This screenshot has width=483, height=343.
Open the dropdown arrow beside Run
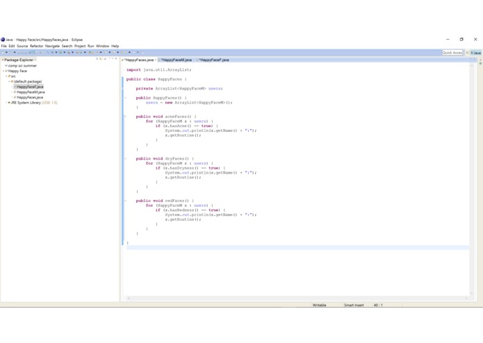point(65,53)
